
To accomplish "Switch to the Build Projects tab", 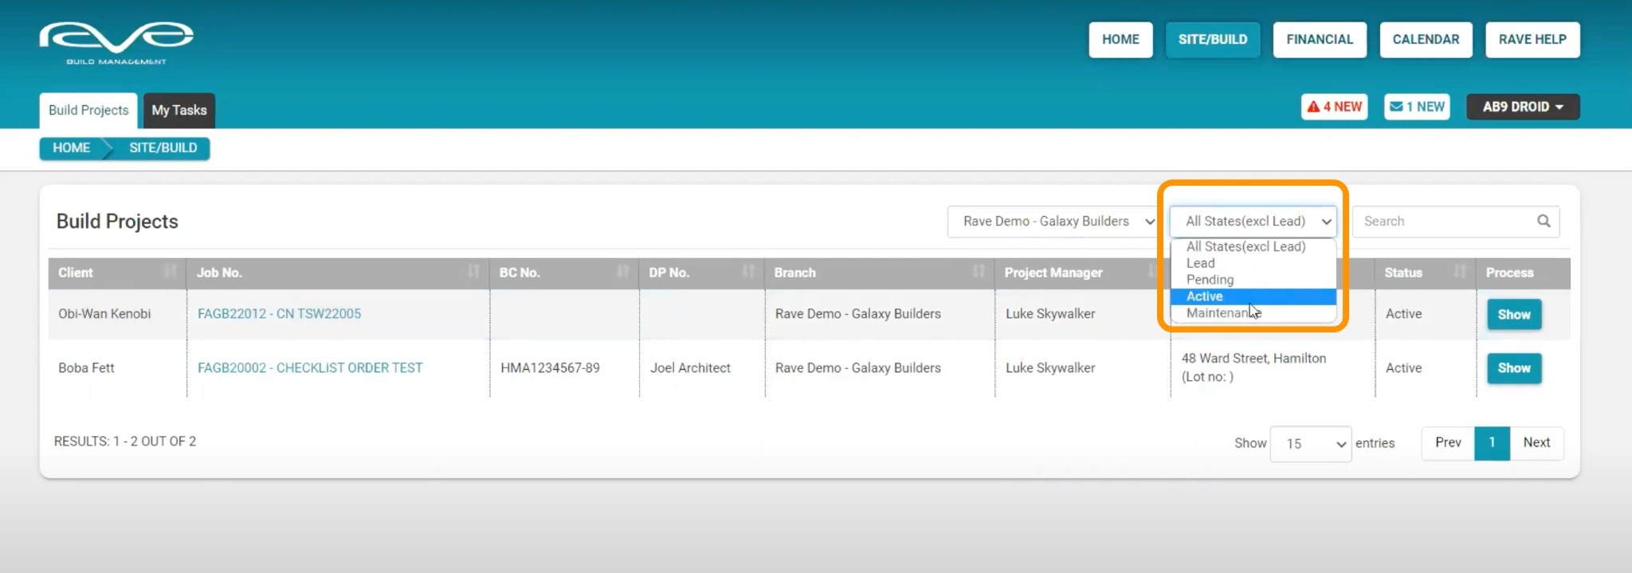I will click(88, 110).
